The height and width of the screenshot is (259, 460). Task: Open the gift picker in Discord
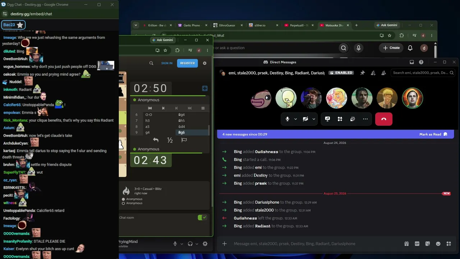406,244
